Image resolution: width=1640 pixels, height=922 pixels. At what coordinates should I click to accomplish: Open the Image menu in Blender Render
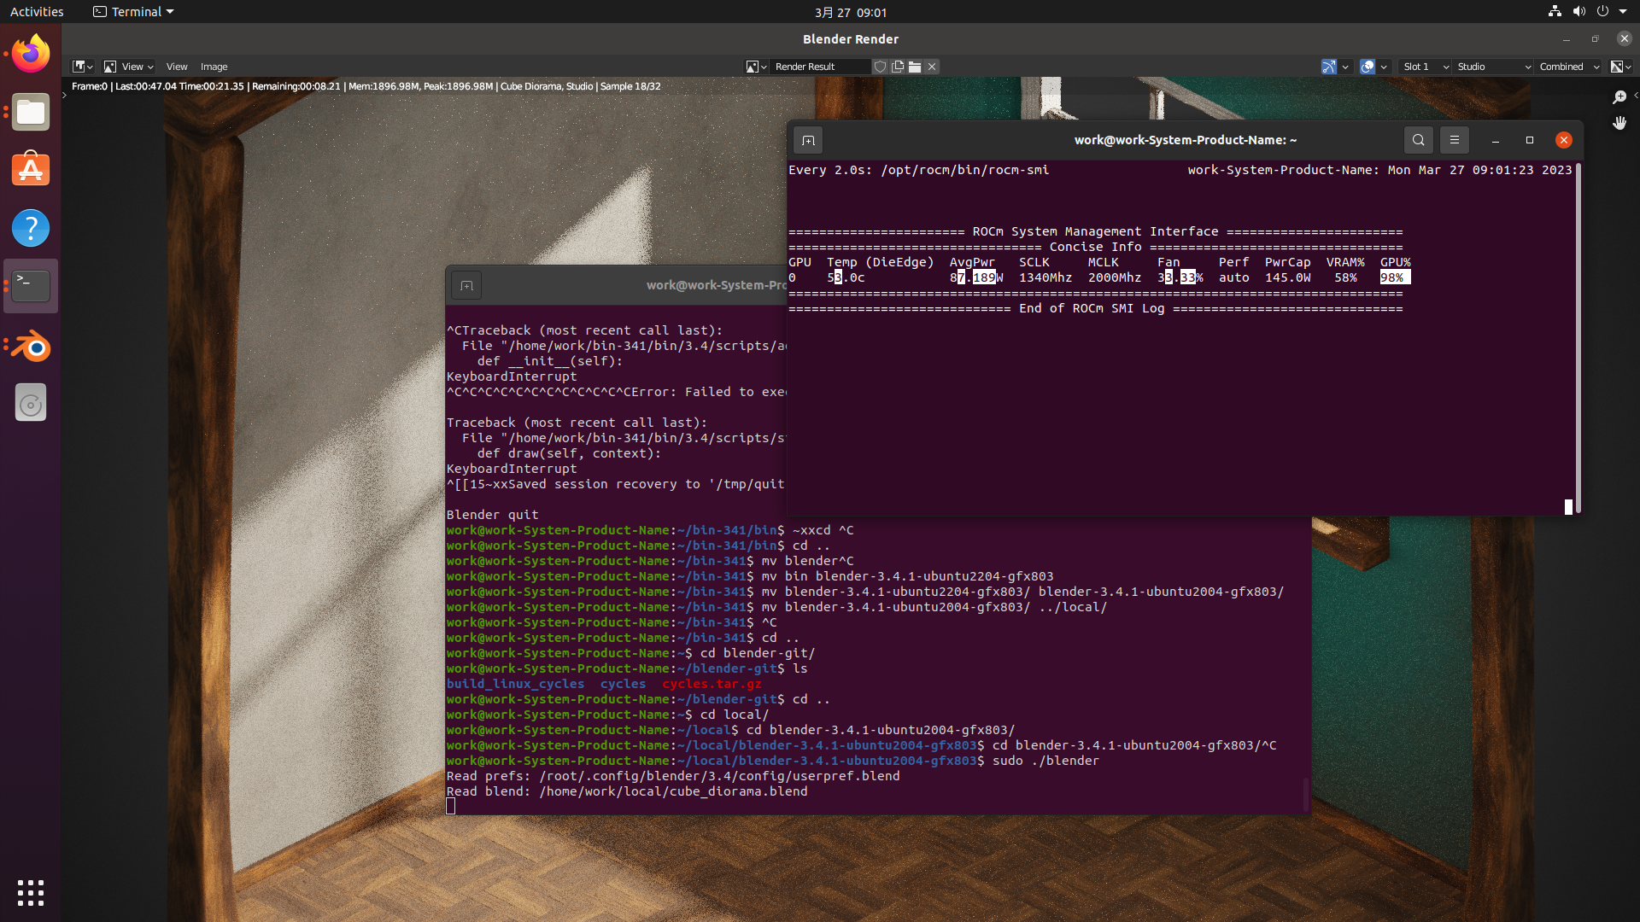click(214, 67)
